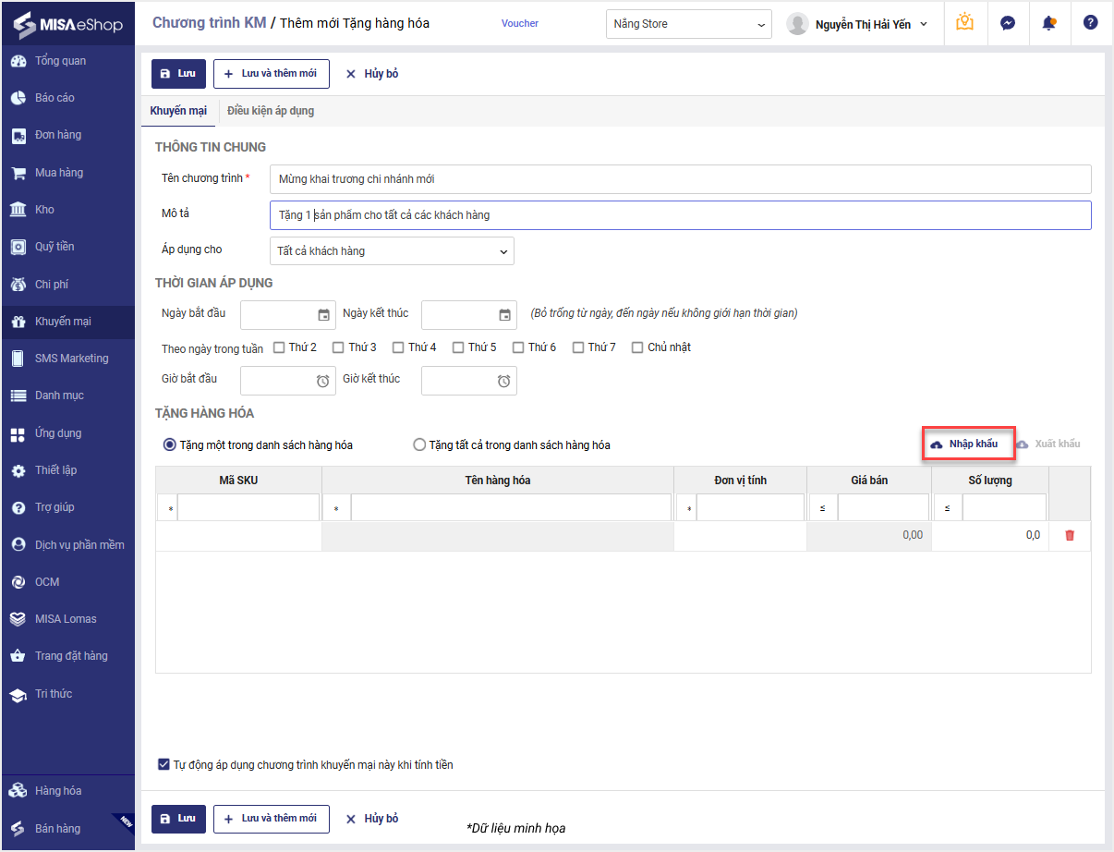Open Báo cáo in the sidebar

pos(54,97)
